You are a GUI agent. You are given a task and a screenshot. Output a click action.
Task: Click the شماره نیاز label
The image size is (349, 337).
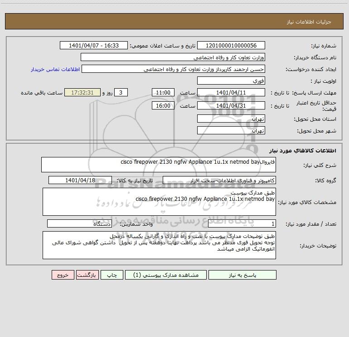pos(324,46)
